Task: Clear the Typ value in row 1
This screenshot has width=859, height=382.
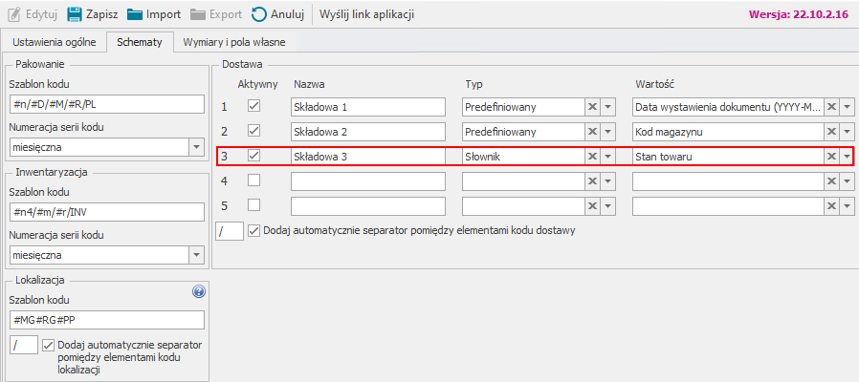Action: pyautogui.click(x=592, y=106)
